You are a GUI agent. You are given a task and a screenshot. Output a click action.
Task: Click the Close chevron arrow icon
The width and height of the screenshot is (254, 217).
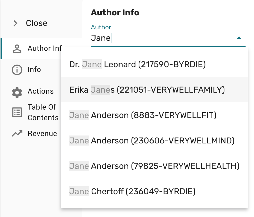pos(15,23)
